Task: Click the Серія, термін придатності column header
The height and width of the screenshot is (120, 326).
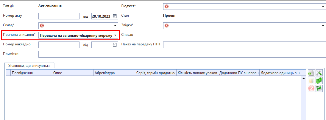Action: [156, 73]
